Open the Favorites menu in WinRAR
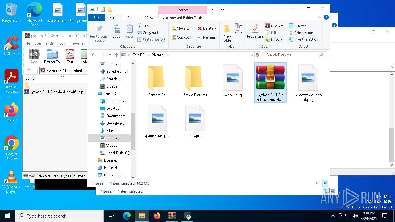 coord(77,43)
